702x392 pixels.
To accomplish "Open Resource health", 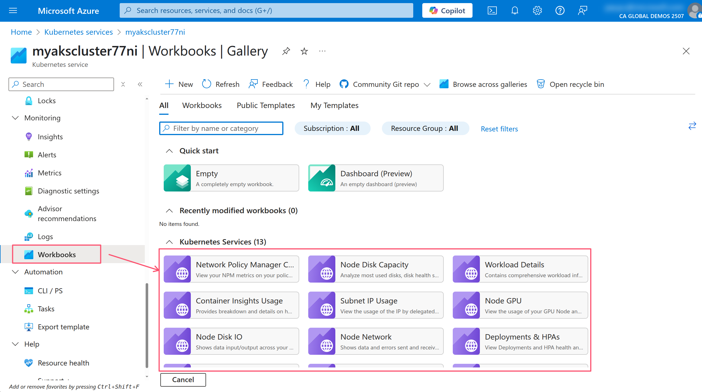I will coord(63,363).
